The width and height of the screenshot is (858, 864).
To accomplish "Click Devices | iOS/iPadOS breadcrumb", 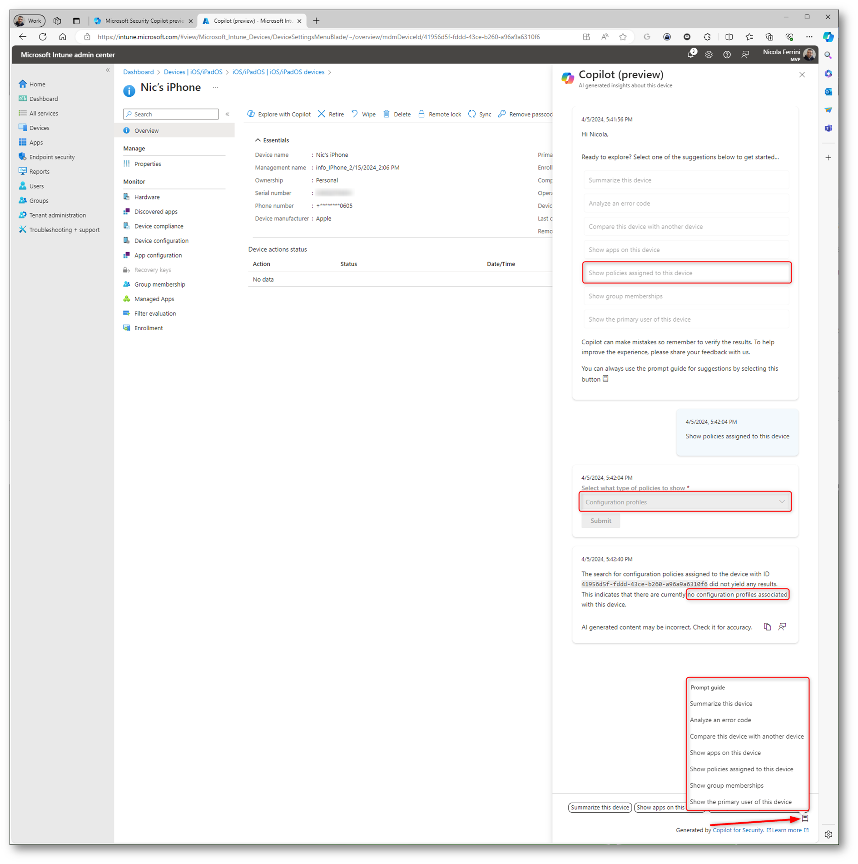I will (x=193, y=72).
